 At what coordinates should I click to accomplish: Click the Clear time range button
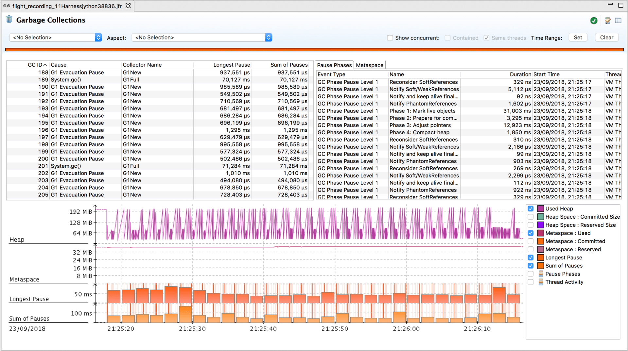(606, 38)
